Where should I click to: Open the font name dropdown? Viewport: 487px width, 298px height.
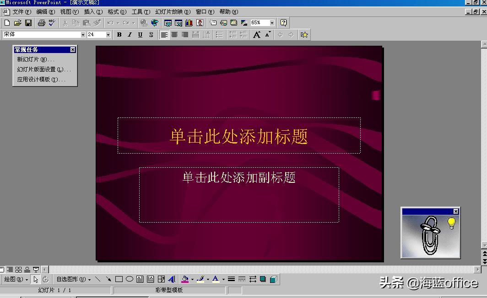click(84, 34)
